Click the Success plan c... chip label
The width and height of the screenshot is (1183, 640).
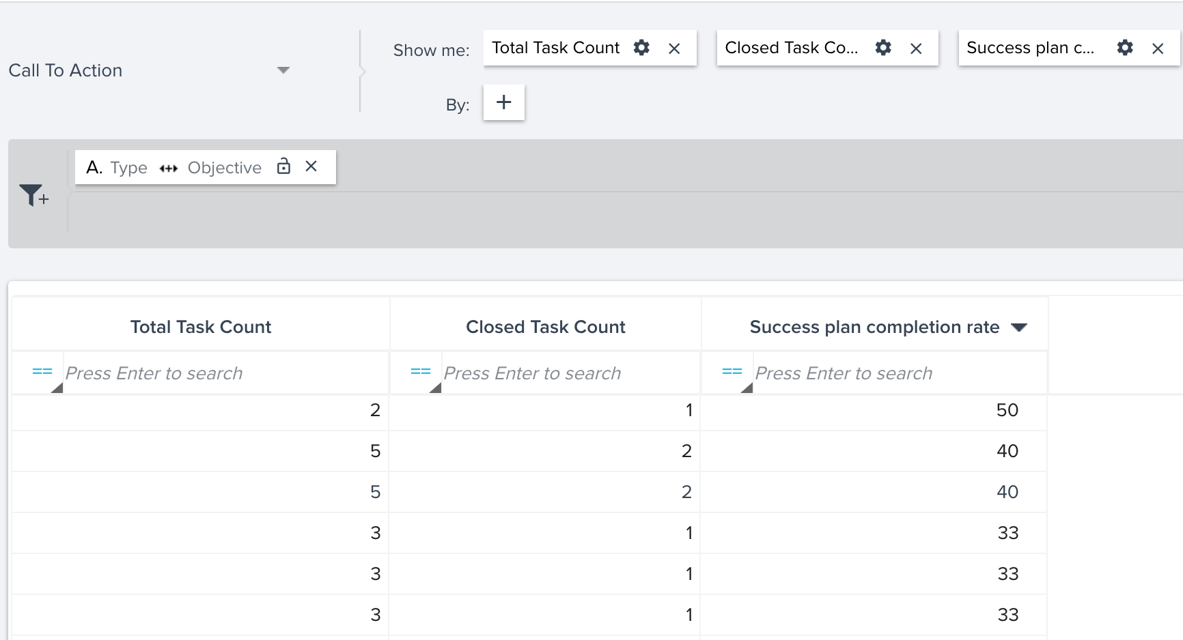1030,48
